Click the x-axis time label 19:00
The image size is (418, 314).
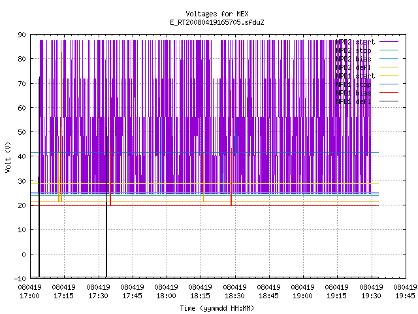tap(302, 296)
